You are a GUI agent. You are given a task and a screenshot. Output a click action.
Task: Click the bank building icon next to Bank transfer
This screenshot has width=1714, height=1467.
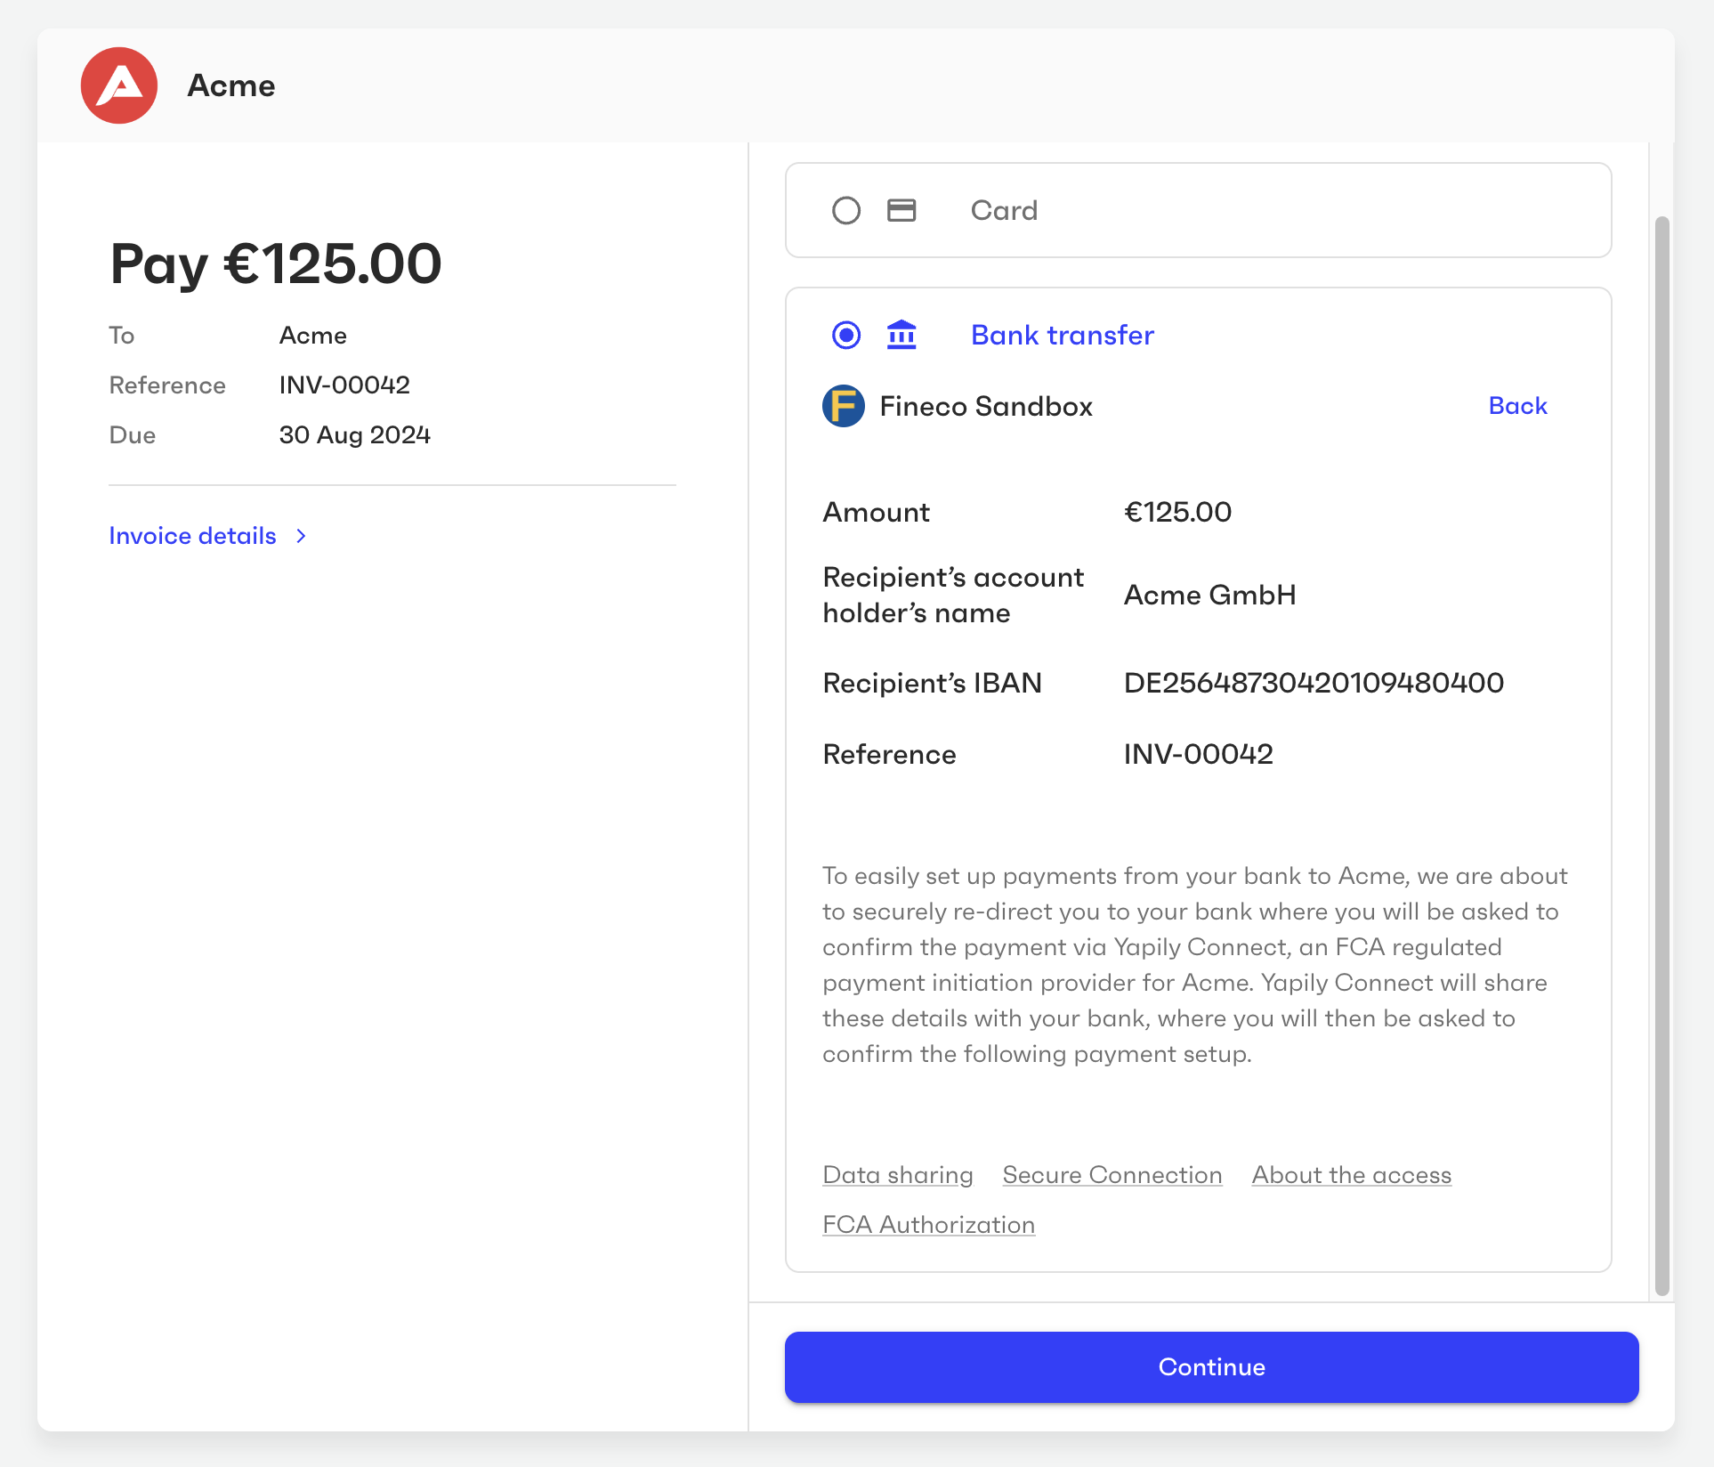tap(901, 334)
